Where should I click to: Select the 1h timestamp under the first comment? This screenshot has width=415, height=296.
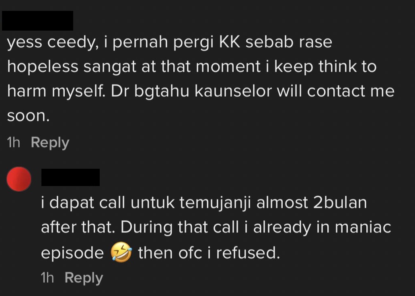pyautogui.click(x=14, y=142)
